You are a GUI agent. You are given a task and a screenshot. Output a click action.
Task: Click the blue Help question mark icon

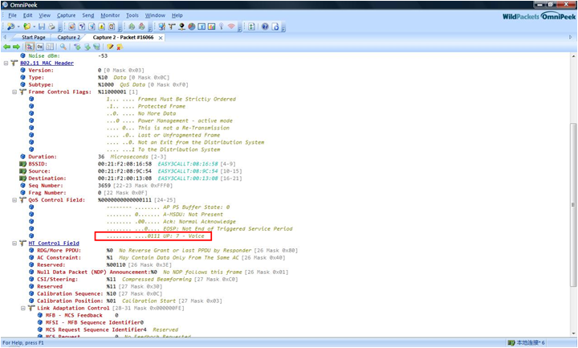[265, 27]
